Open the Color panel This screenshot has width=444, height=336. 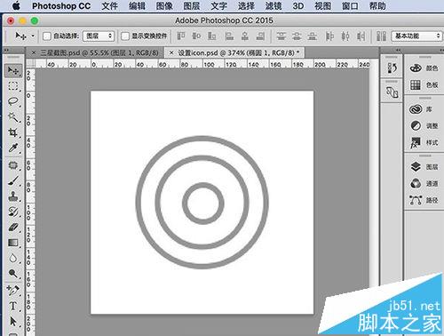point(424,68)
